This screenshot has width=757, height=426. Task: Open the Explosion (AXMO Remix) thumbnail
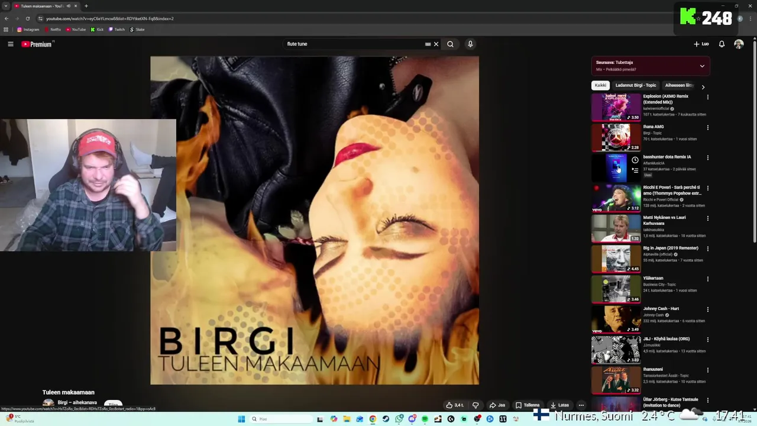(x=616, y=107)
